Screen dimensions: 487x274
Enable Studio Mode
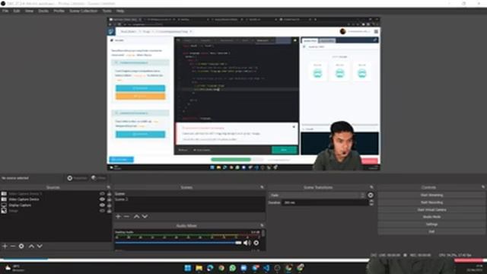click(x=431, y=217)
